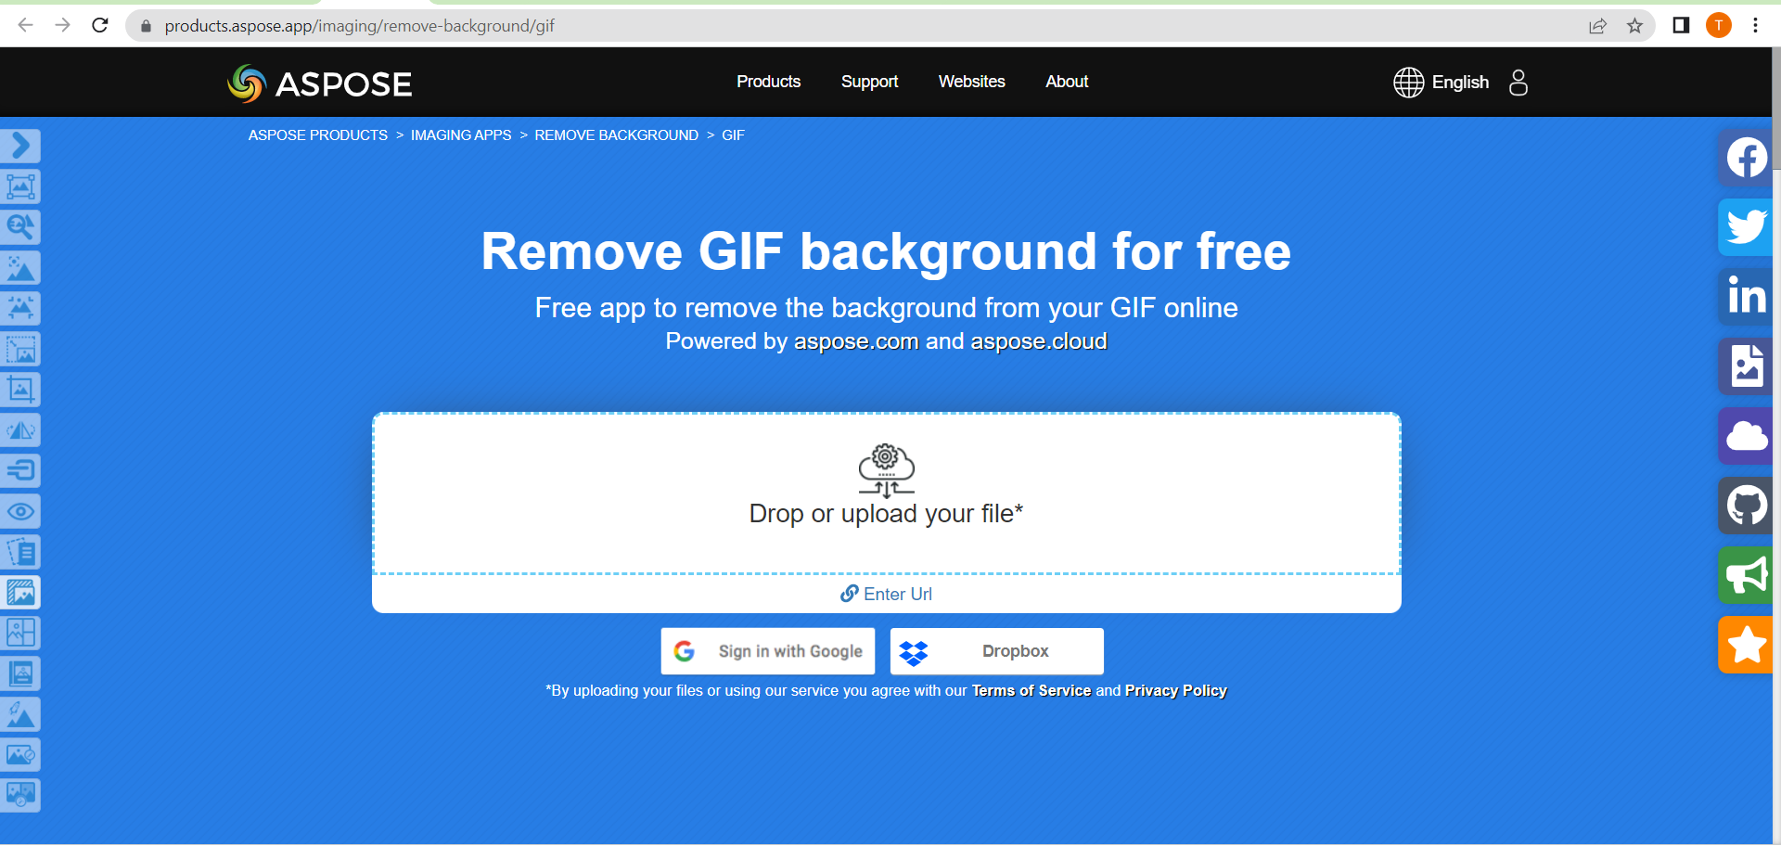Follow the aspose.cloud link
This screenshot has height=846, width=1781.
click(1039, 341)
